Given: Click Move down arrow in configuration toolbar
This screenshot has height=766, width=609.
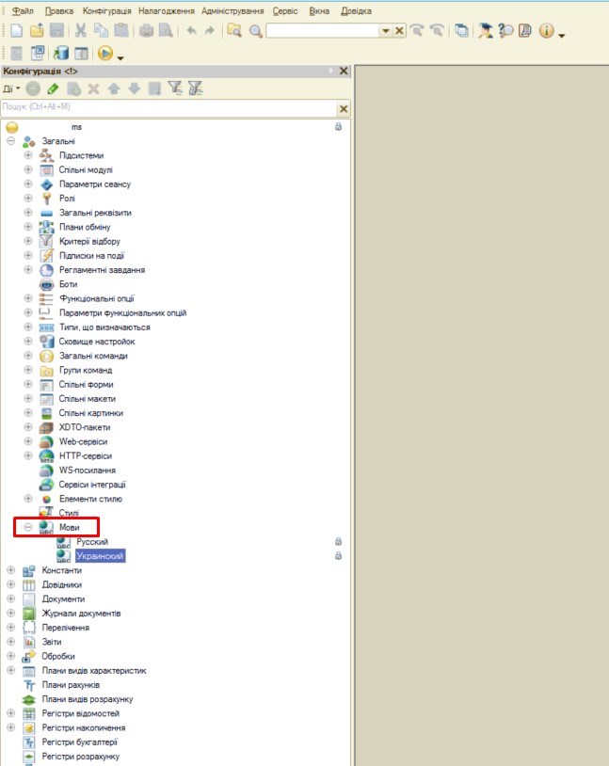Looking at the screenshot, I should tap(134, 88).
